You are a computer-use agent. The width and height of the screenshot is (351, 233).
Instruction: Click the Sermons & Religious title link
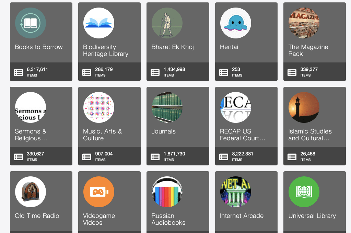click(x=31, y=135)
